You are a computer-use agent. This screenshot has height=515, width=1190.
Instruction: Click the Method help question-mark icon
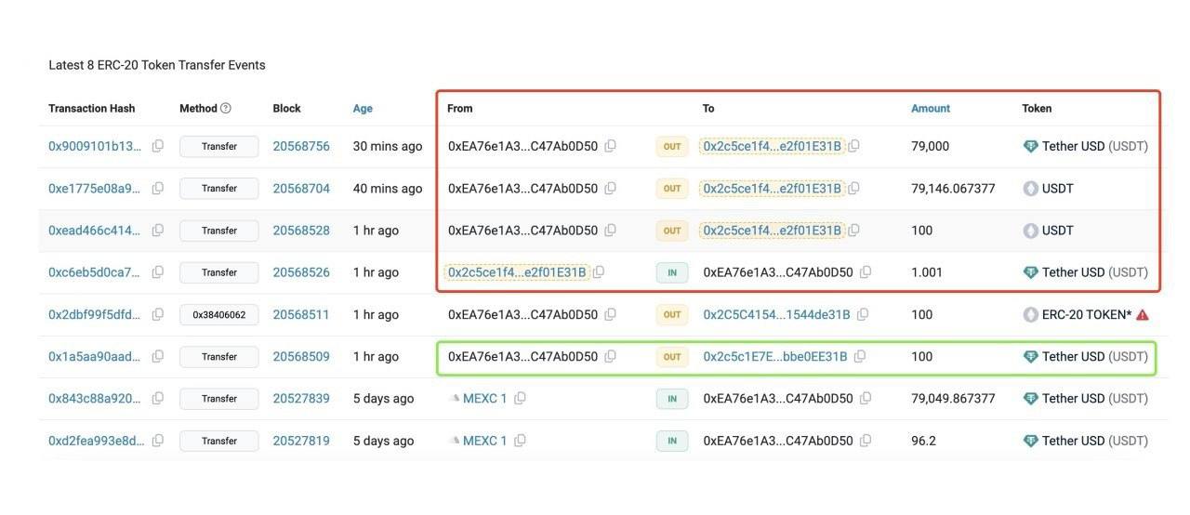pyautogui.click(x=226, y=109)
